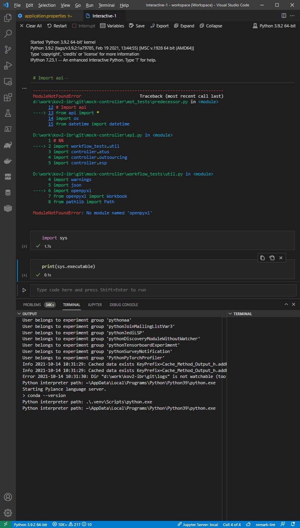Copy the print(sys.executable) cell
Screen dimensions: 300x528
pos(262,258)
